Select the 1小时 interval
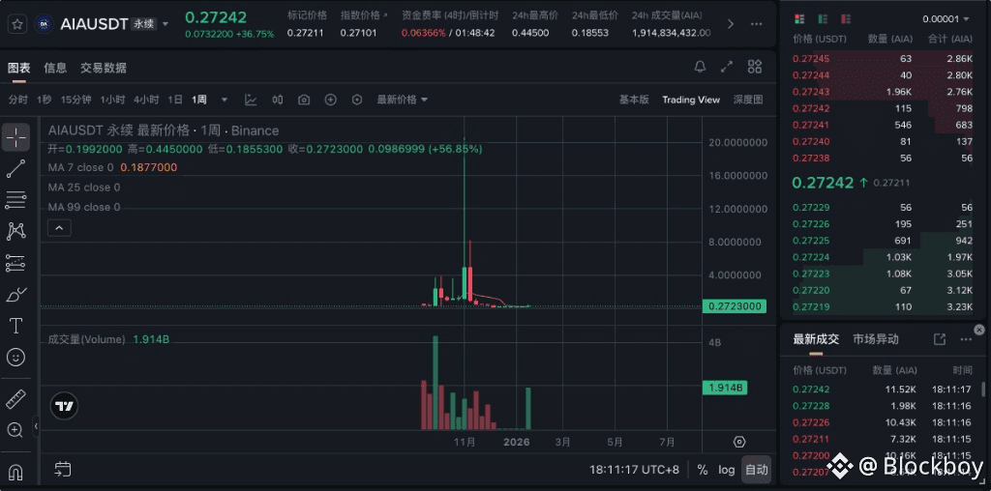The image size is (991, 491). coord(112,100)
